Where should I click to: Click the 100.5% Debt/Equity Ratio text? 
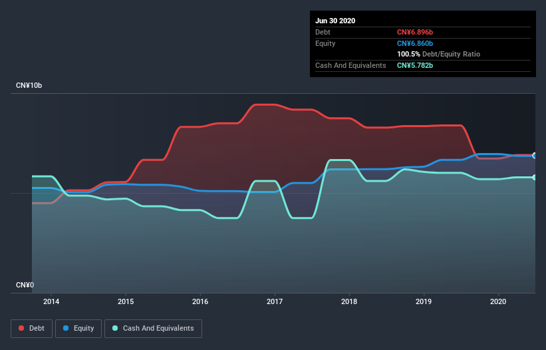(439, 55)
